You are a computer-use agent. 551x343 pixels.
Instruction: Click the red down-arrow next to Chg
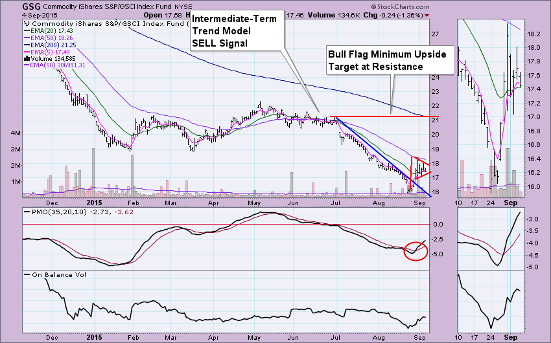(x=427, y=16)
